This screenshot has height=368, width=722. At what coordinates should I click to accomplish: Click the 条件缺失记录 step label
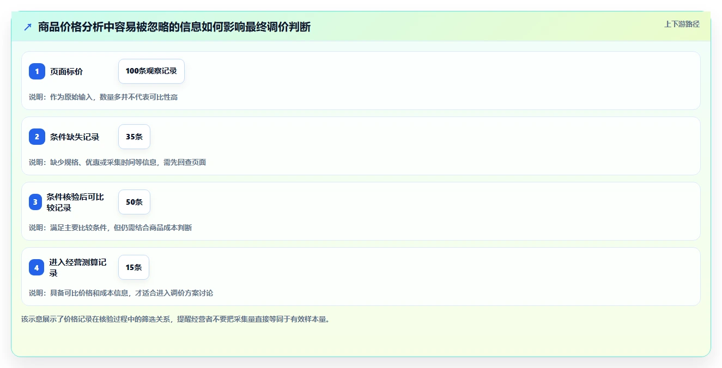click(x=75, y=137)
